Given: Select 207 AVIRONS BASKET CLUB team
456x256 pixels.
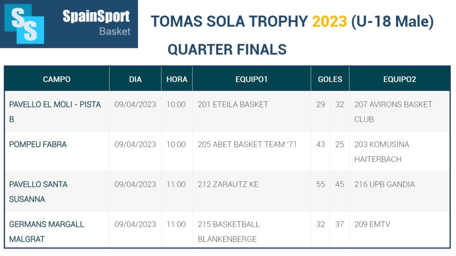Looking at the screenshot, I should [x=393, y=111].
